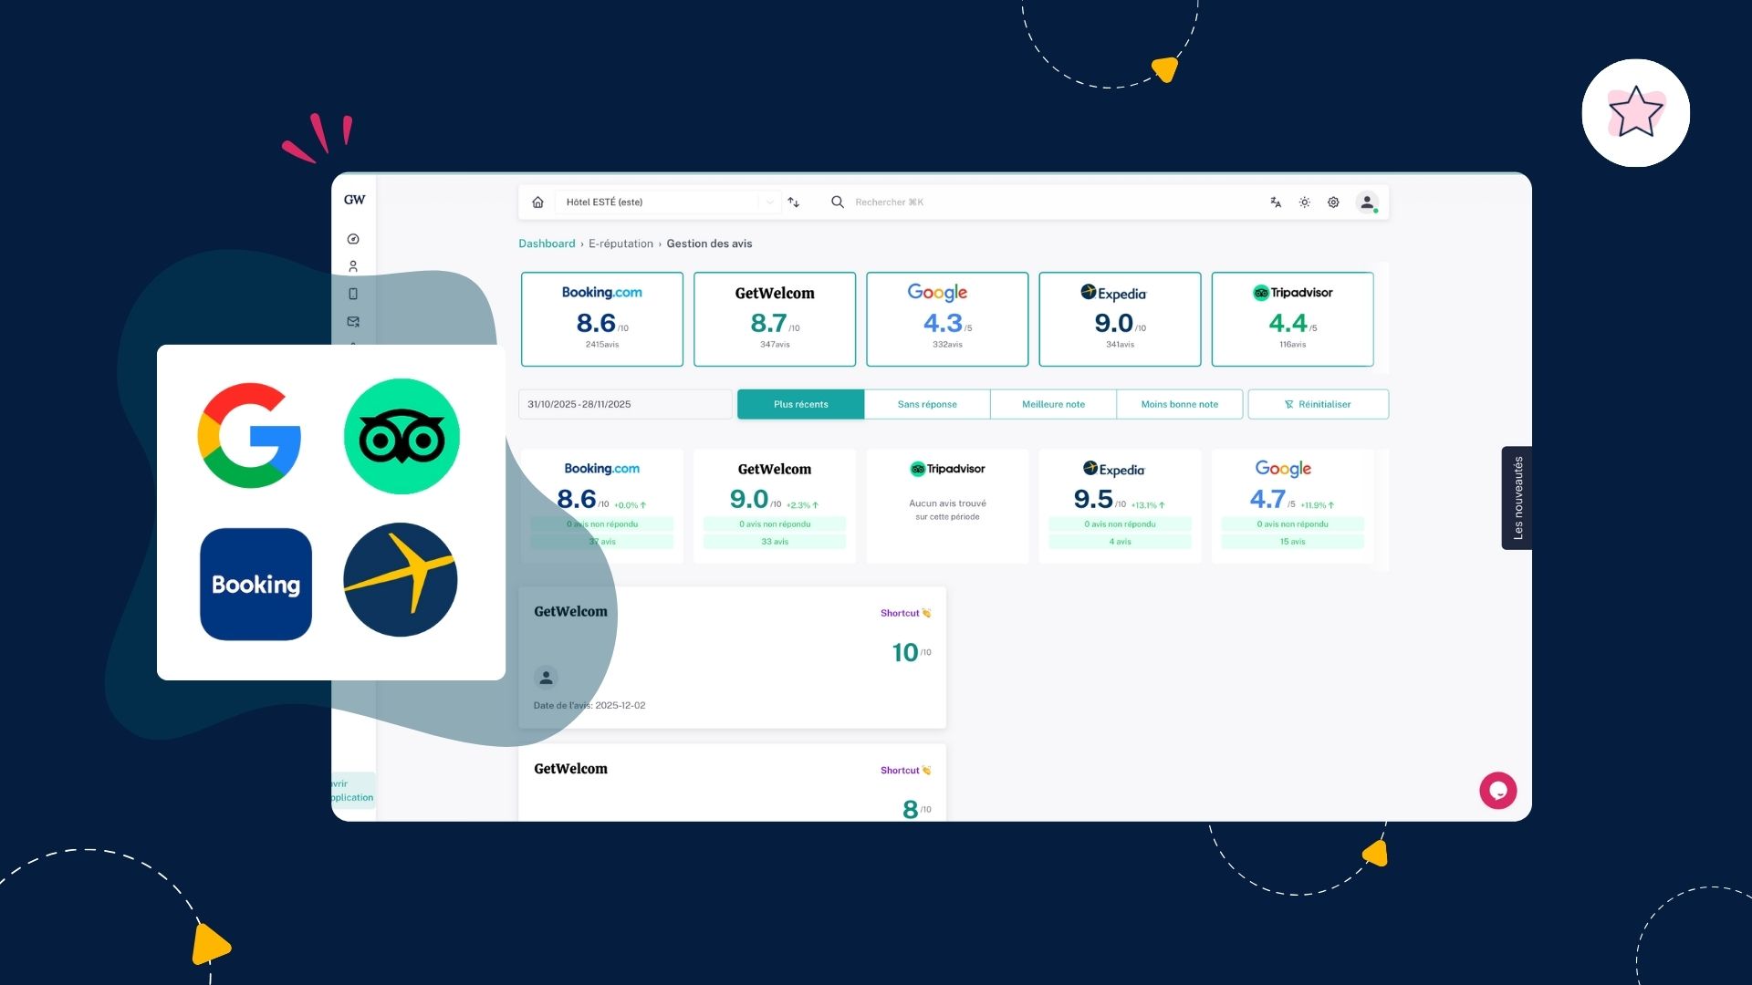This screenshot has height=985, width=1752.
Task: Open the date range 31/10/2025-28/11/2025 picker
Action: [625, 404]
